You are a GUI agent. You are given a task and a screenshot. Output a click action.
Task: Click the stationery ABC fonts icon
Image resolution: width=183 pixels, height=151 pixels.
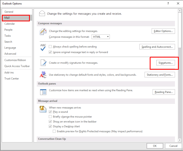tap(43, 75)
